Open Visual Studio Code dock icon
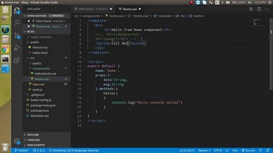 [6, 69]
